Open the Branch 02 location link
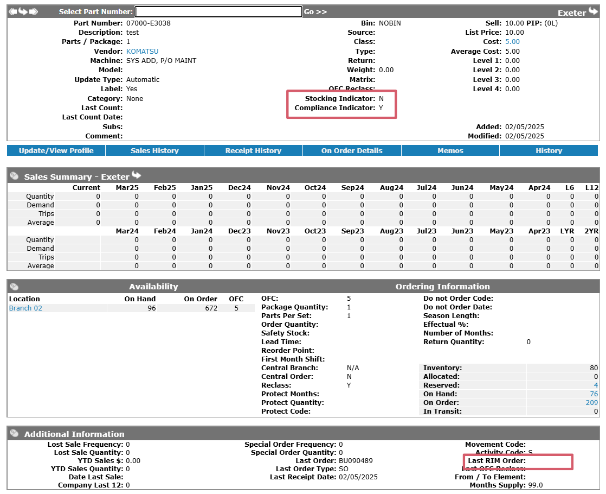Screen dimensions: 606x494 (25, 308)
